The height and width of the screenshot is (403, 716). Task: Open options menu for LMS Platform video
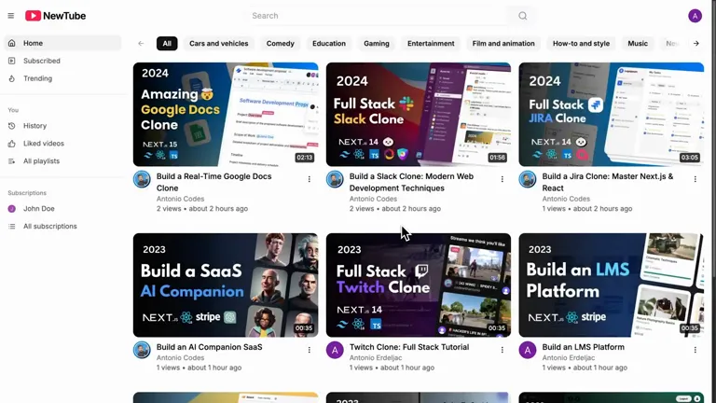click(x=695, y=350)
